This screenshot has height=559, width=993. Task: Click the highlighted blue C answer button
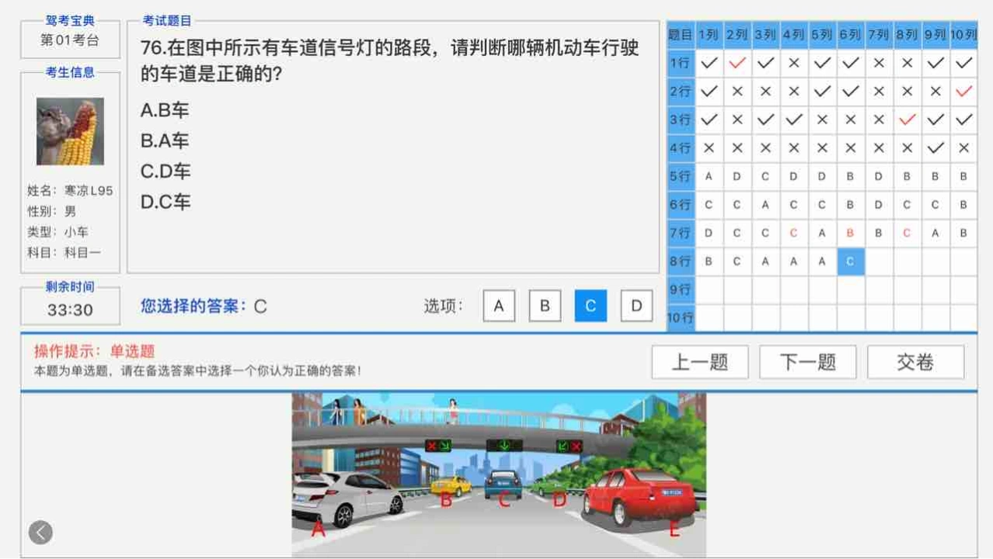pos(591,306)
